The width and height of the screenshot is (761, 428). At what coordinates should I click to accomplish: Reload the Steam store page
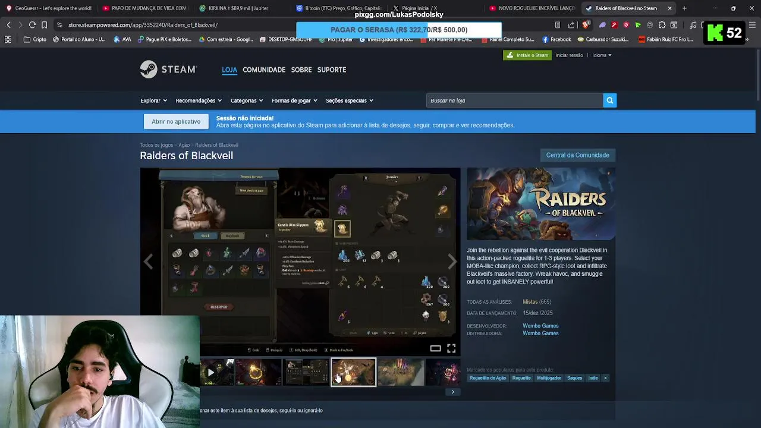click(x=32, y=25)
